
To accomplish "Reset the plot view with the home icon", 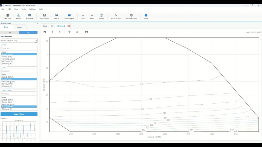I will coord(45,32).
